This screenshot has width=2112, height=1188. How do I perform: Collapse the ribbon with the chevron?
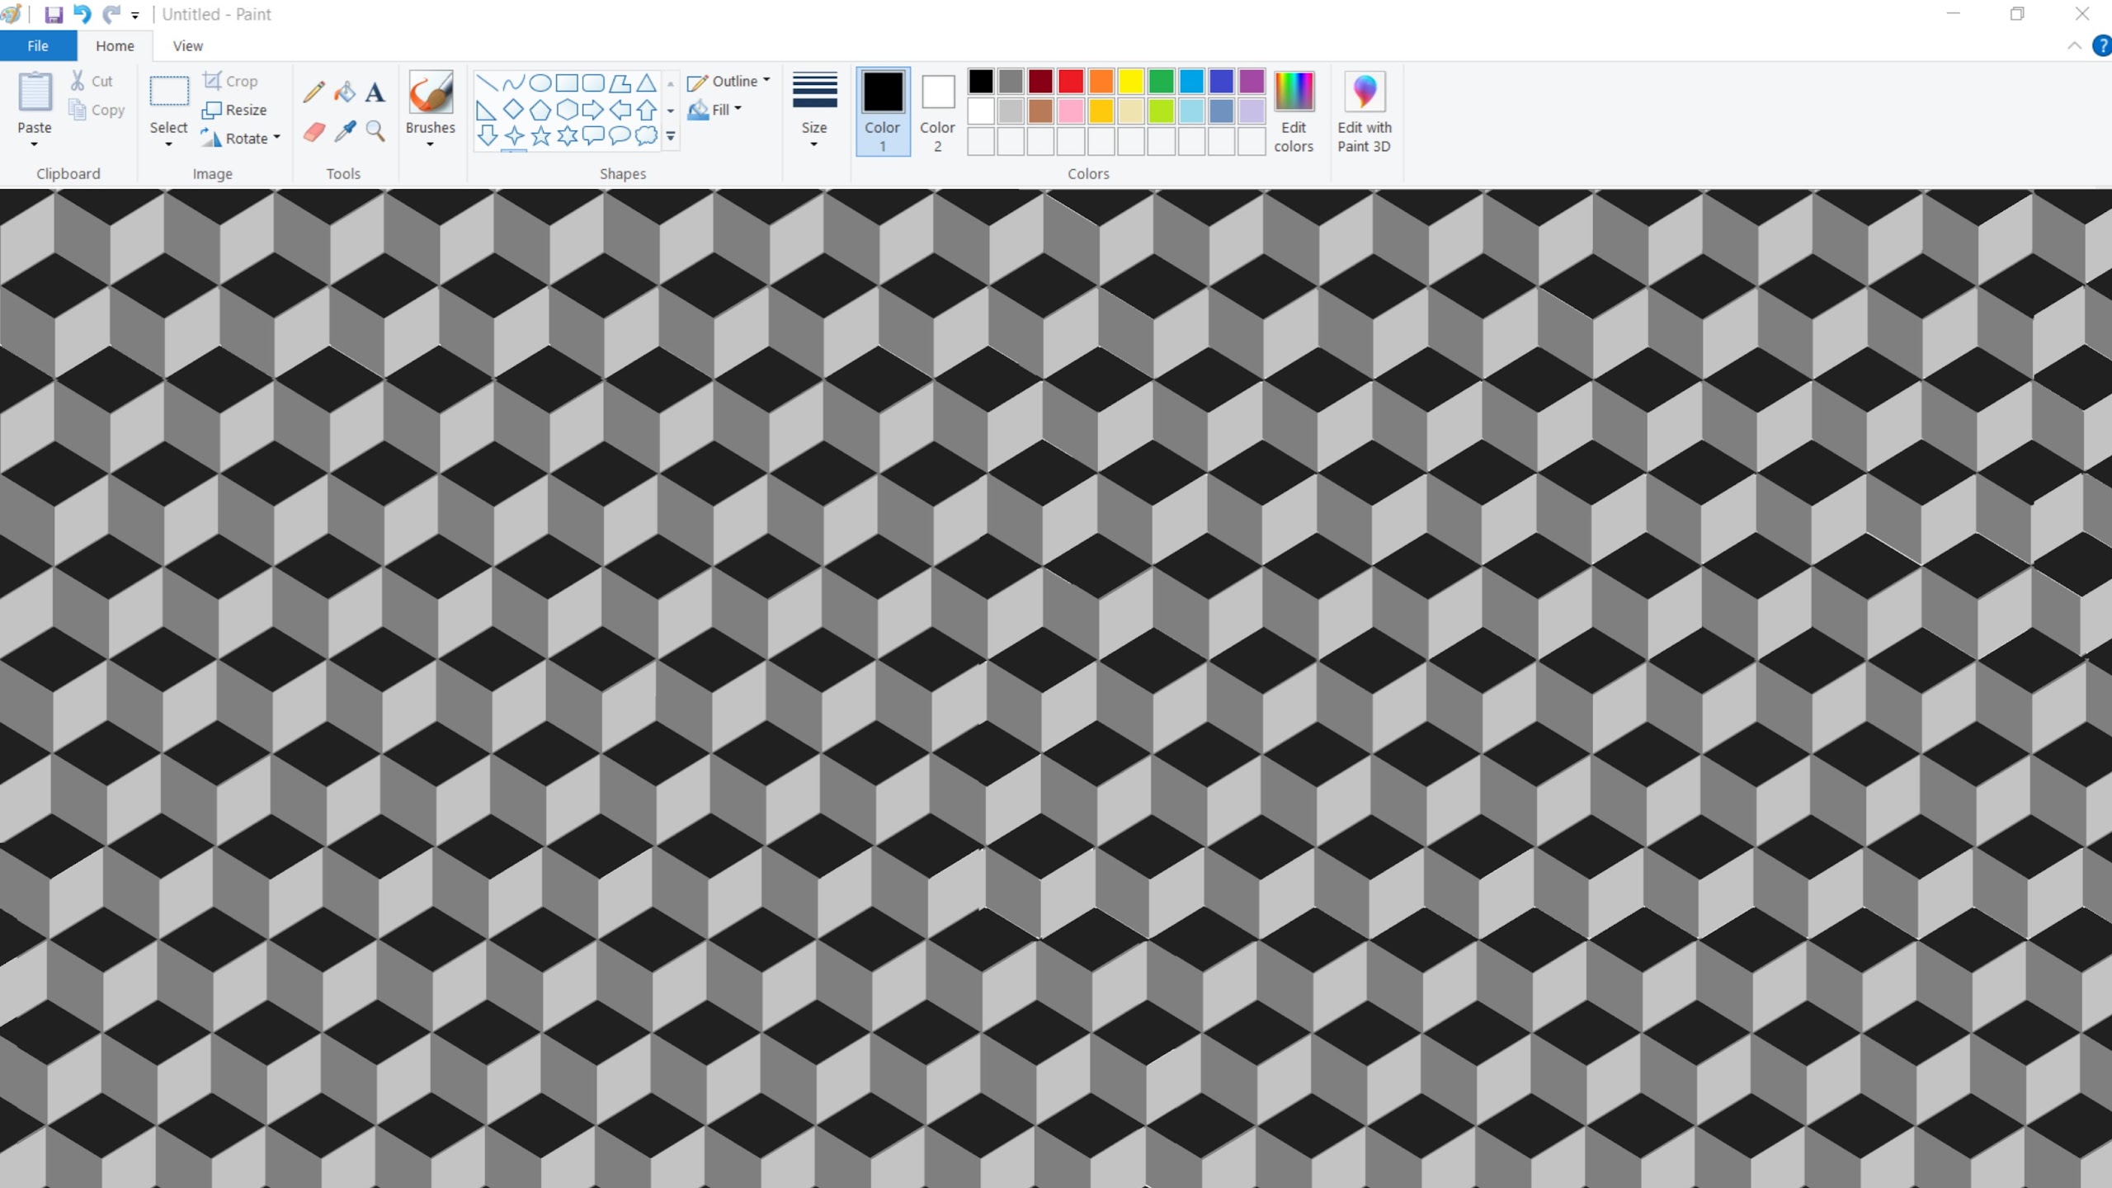pos(2074,46)
